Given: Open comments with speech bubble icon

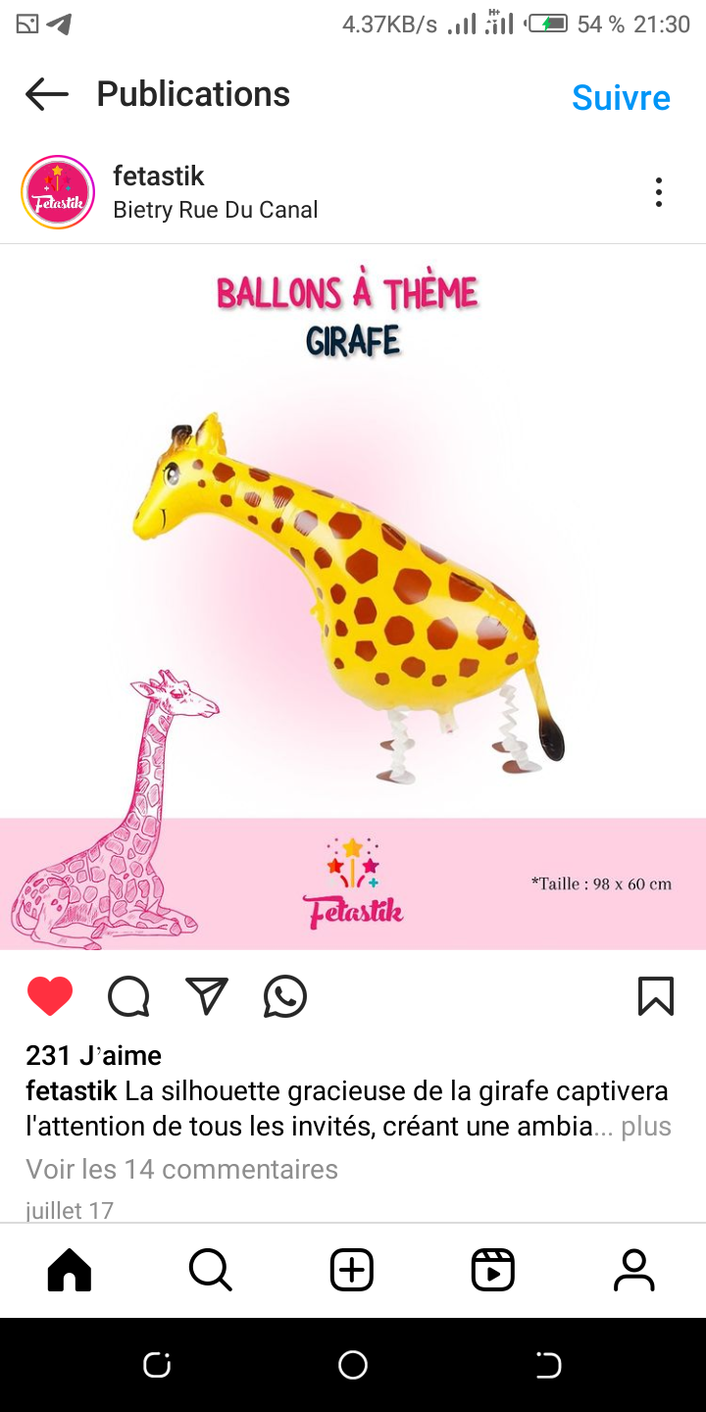Looking at the screenshot, I should point(128,996).
